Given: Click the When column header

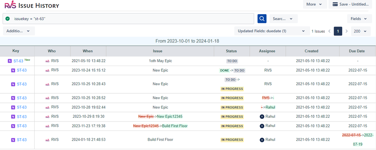Looking at the screenshot, I should click(x=88, y=51).
